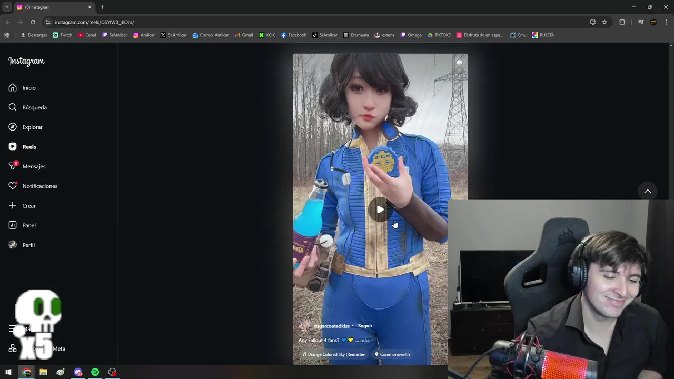
Task: Open the Twitch bookmark
Action: click(63, 35)
